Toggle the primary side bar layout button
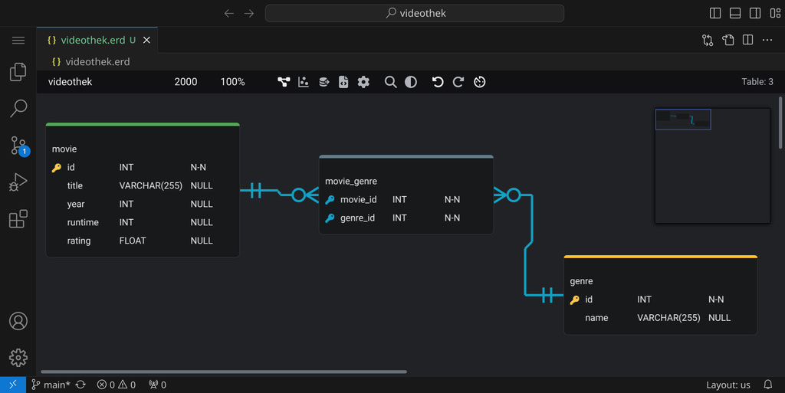Screen dimensions: 785x393 pos(715,13)
